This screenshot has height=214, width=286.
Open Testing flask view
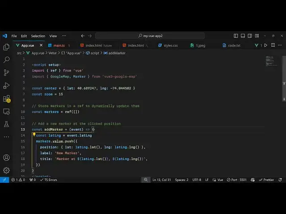pos(6,124)
